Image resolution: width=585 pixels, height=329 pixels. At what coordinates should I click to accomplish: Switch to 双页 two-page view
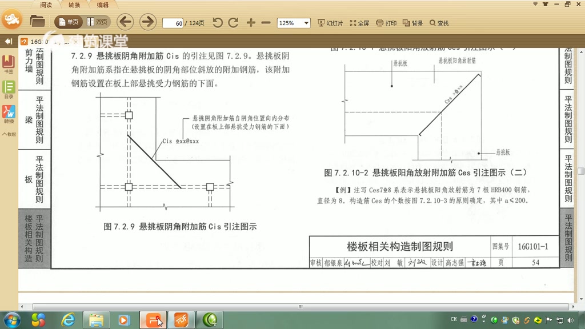point(96,23)
